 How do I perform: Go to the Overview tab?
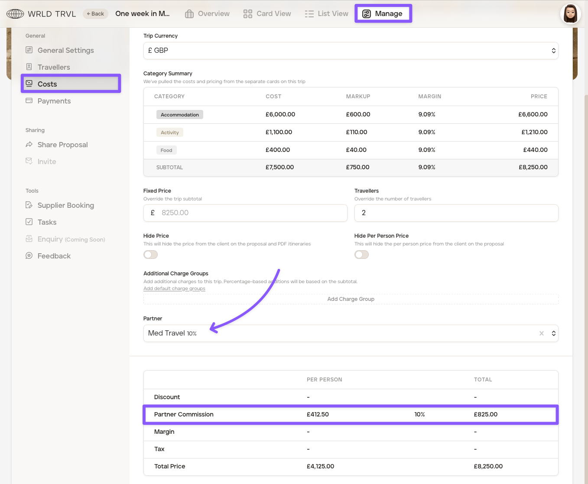point(207,14)
